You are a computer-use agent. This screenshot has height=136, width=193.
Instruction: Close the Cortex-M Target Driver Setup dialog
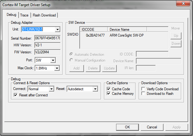click(x=183, y=3)
